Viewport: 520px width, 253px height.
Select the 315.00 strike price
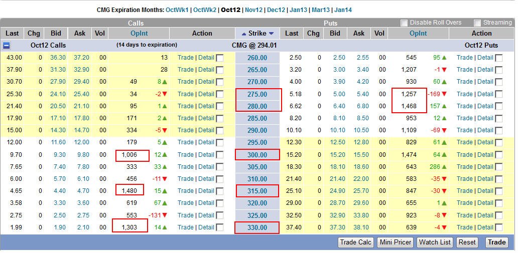point(257,191)
